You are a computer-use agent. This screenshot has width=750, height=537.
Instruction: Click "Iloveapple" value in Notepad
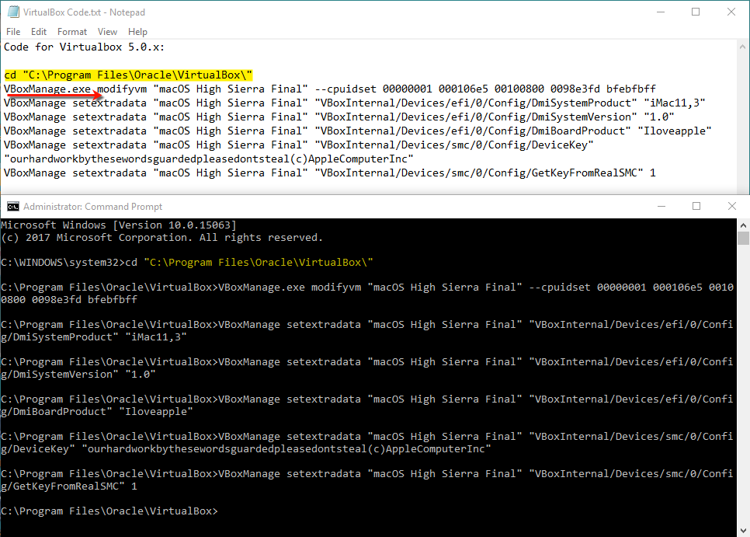point(675,131)
